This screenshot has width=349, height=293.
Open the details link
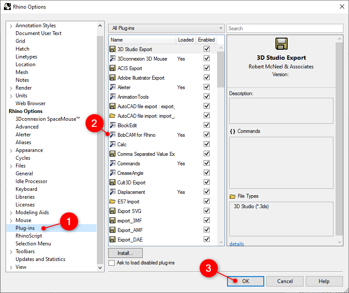click(x=237, y=244)
